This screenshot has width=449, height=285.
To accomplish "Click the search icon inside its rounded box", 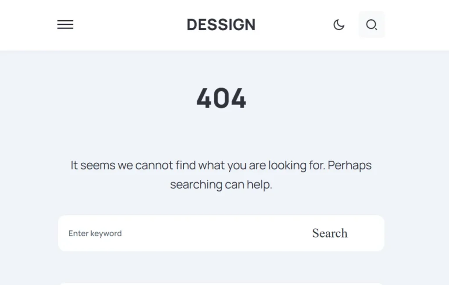I will (x=371, y=25).
